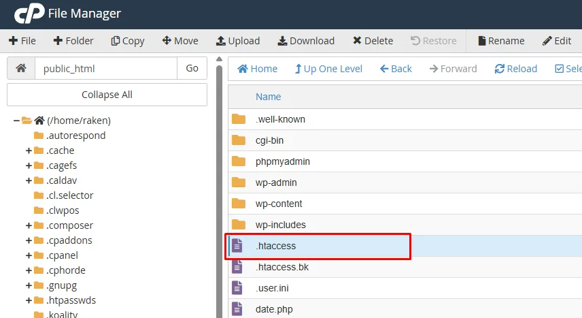Expand the .htpasswds tree node
This screenshot has height=318, width=582.
tap(29, 300)
